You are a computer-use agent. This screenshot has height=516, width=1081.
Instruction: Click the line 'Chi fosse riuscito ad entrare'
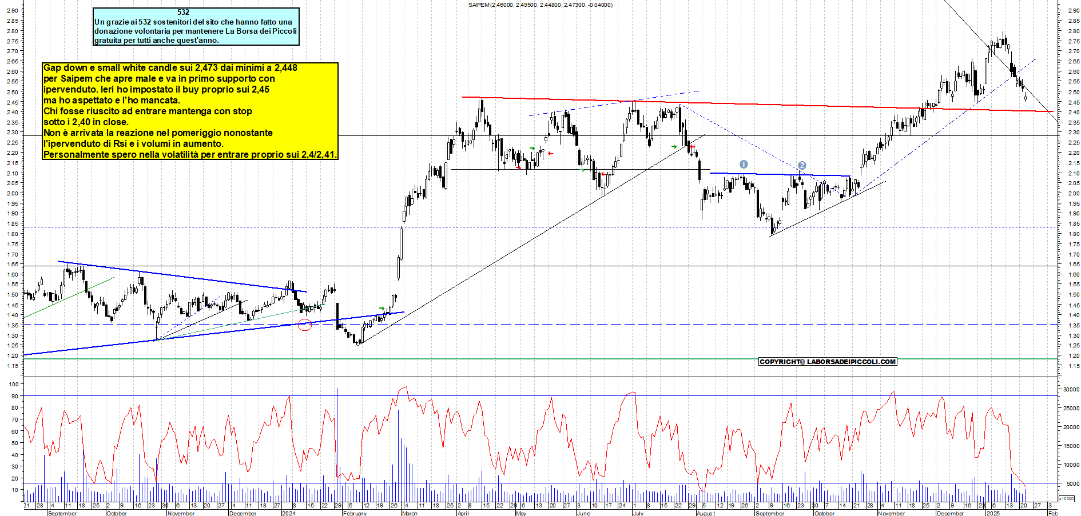pos(148,111)
